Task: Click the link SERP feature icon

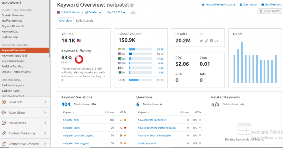Action: (x=206, y=41)
